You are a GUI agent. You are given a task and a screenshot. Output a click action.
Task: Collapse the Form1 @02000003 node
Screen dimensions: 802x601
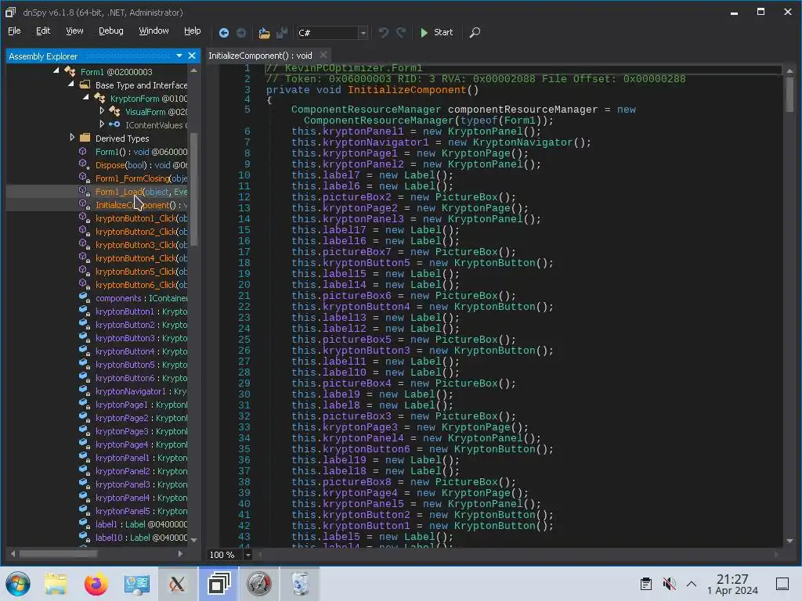(56, 70)
